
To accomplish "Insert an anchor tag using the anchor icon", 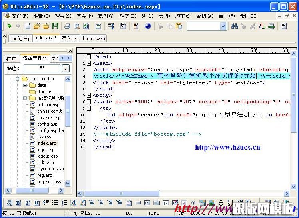I will pos(221,203).
